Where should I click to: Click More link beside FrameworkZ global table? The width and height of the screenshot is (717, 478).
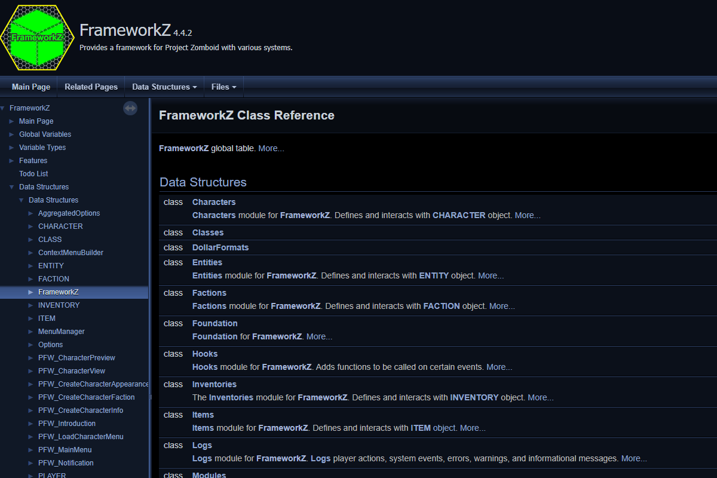(271, 148)
